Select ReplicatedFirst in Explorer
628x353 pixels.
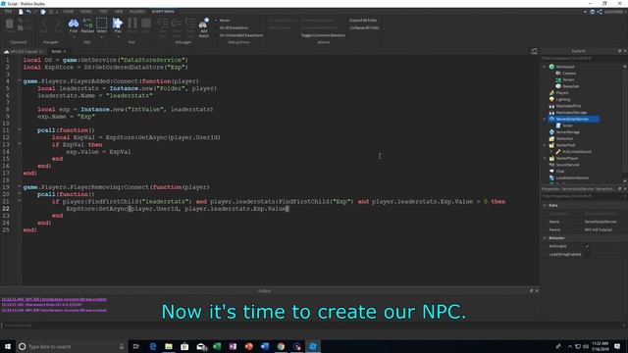[568, 106]
